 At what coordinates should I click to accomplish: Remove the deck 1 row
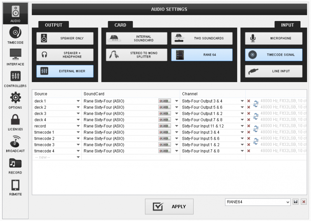tap(248, 101)
